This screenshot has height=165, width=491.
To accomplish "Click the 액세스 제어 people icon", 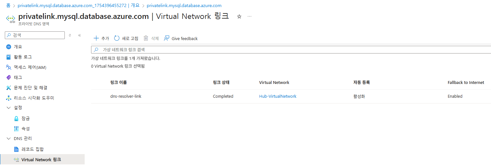I will tap(9, 67).
